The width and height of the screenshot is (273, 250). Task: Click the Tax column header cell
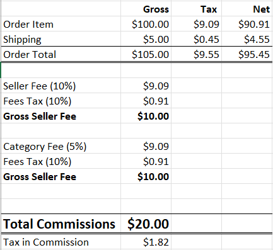tap(197, 9)
